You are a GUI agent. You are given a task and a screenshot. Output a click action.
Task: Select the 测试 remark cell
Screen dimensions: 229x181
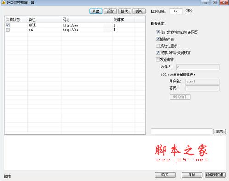(32, 25)
